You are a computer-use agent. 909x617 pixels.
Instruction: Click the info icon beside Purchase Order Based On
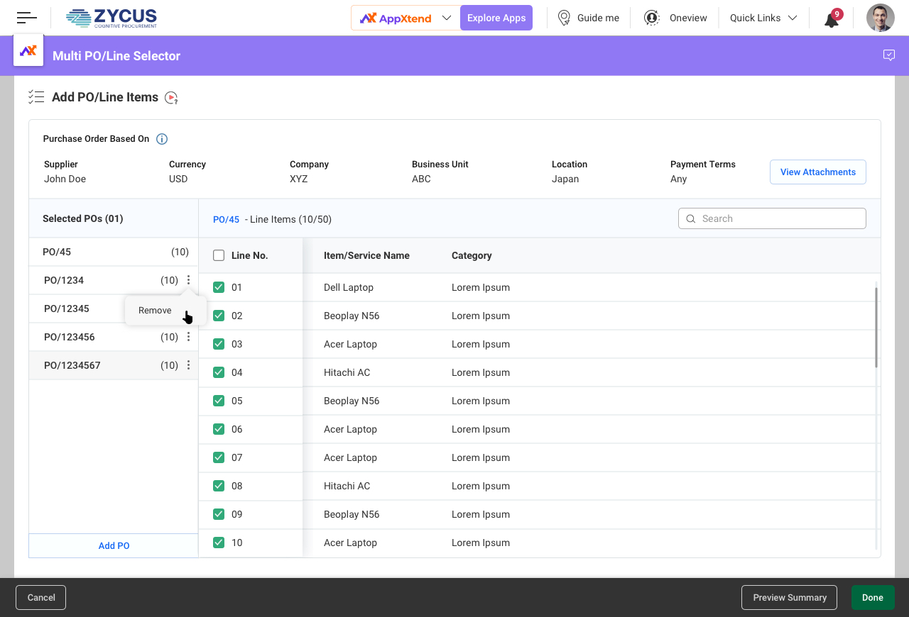tap(162, 139)
